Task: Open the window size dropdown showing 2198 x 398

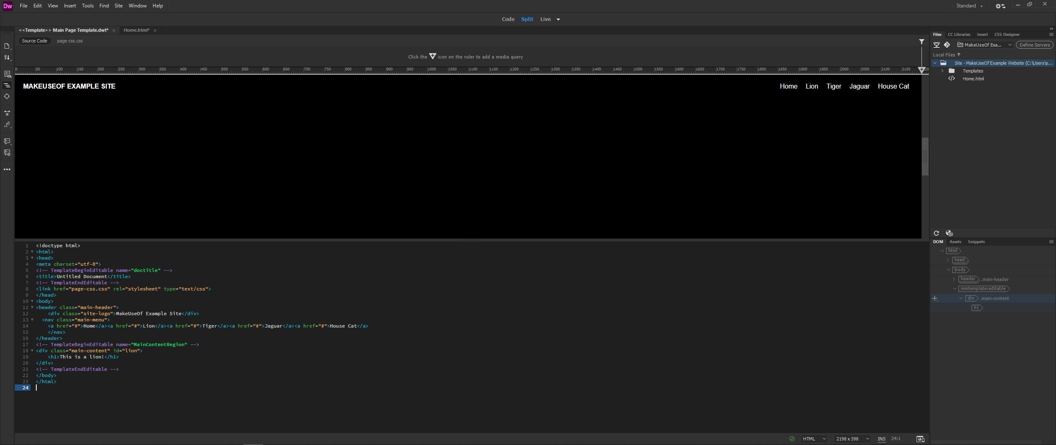Action: (x=852, y=439)
